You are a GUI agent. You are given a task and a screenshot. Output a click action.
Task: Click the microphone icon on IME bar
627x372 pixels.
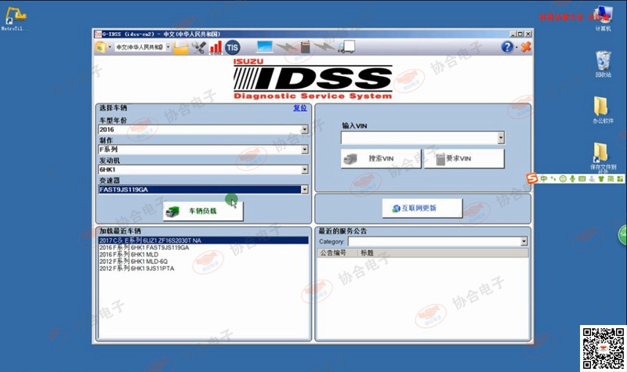[573, 179]
